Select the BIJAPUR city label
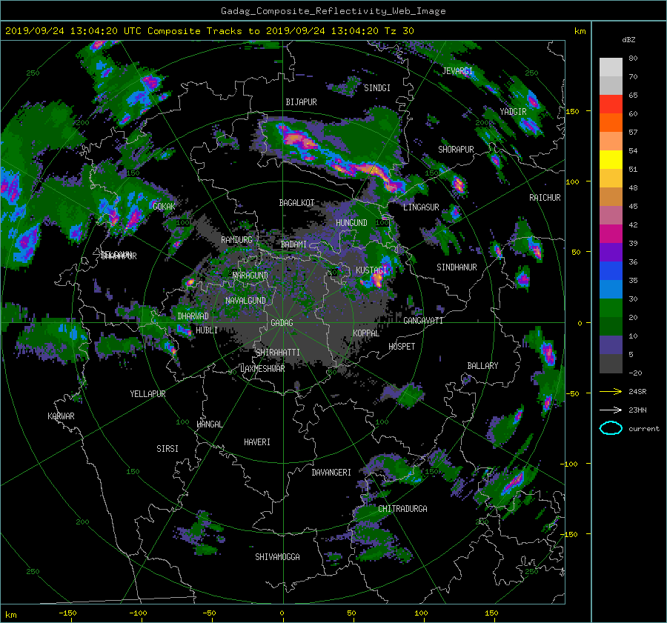Image resolution: width=667 pixels, height=623 pixels. coord(301,102)
